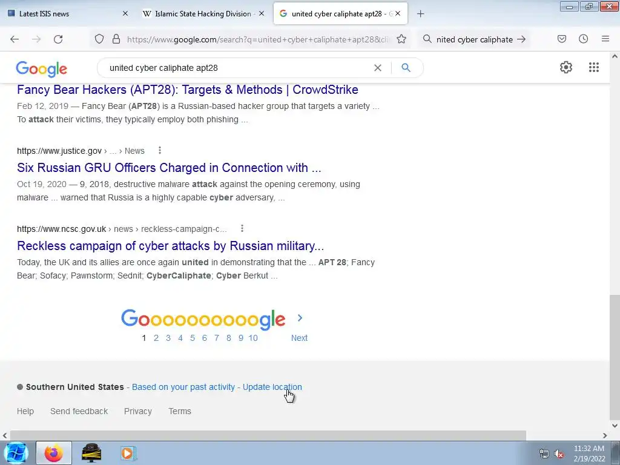The height and width of the screenshot is (465, 620).
Task: Open the tracking protection shield icon
Action: pyautogui.click(x=99, y=39)
